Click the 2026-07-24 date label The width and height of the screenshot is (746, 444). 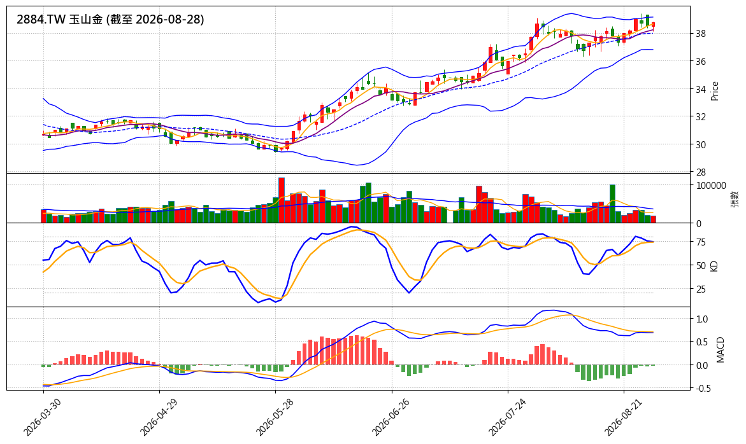pyautogui.click(x=507, y=417)
